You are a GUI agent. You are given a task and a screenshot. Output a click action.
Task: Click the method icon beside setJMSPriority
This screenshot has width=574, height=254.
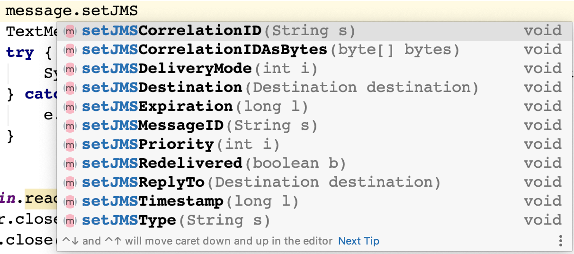(x=70, y=145)
